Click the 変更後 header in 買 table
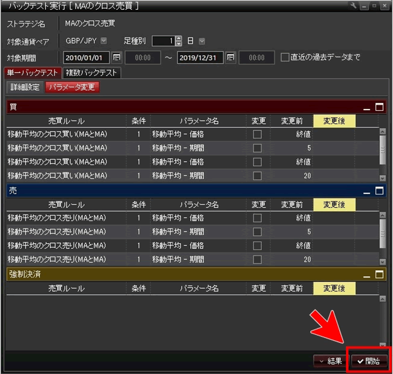Screen dimensions: 393x374 point(334,121)
